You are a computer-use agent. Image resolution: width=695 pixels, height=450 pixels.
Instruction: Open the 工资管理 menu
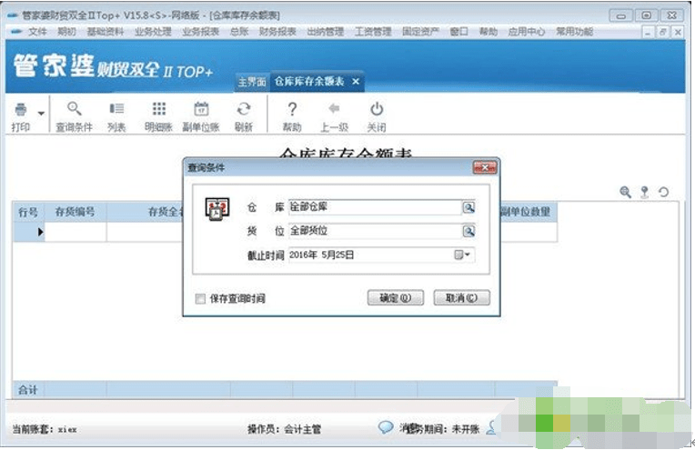[373, 32]
